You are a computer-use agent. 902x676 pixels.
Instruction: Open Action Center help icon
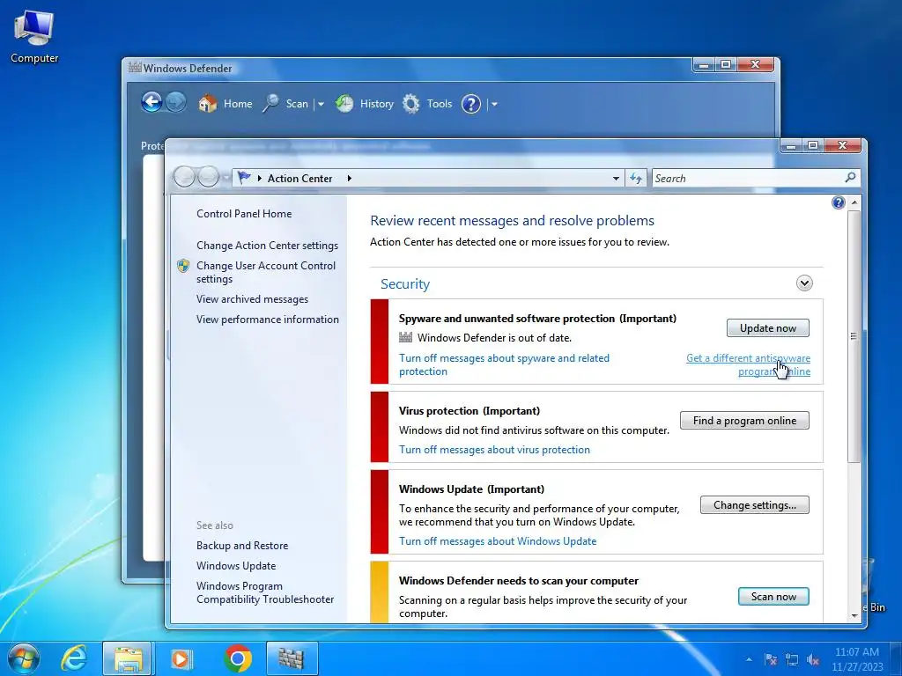(839, 202)
